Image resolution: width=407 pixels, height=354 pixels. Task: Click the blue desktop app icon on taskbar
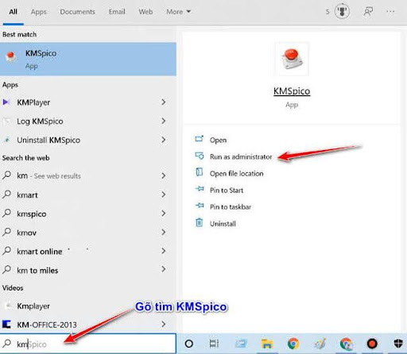(241, 344)
